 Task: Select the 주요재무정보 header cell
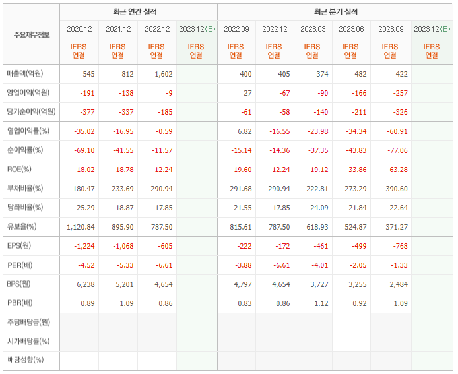[x=32, y=35]
